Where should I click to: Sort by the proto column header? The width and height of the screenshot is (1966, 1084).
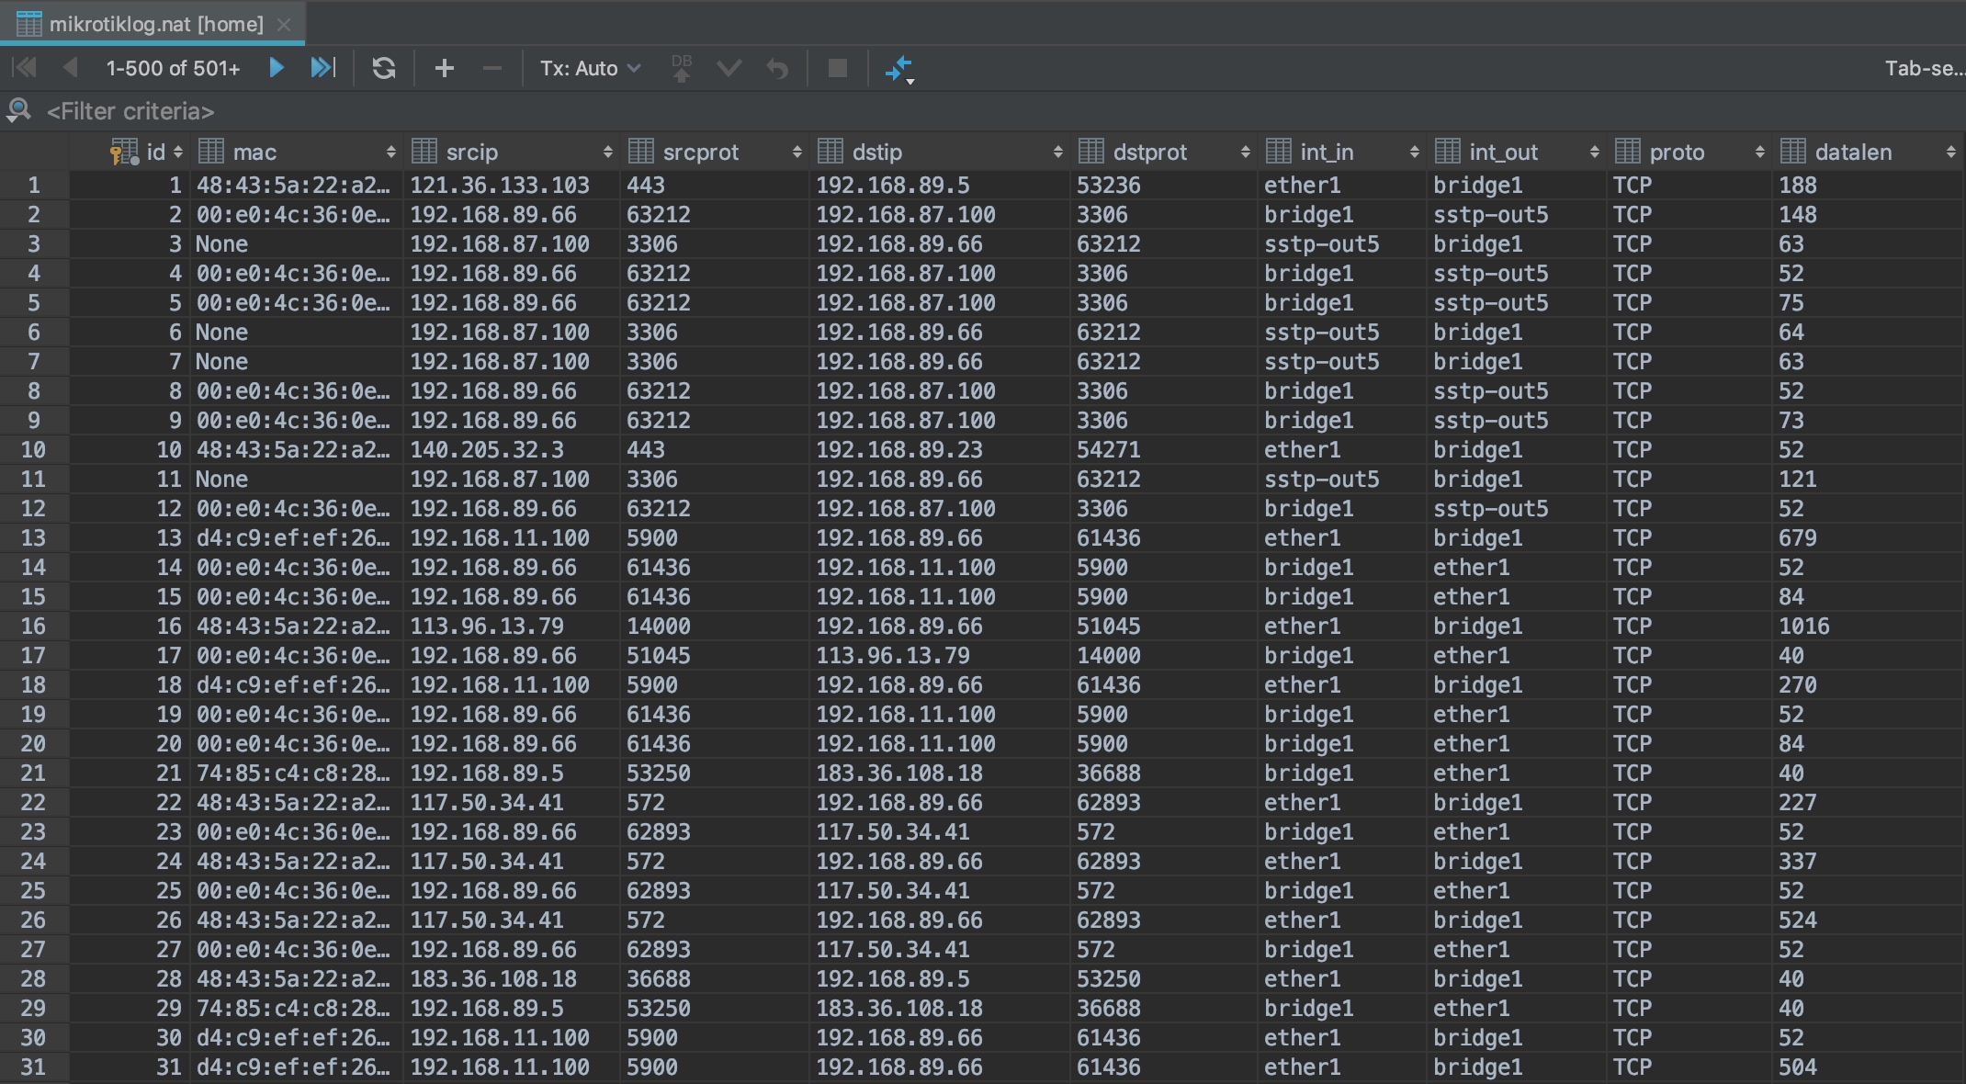pos(1689,152)
